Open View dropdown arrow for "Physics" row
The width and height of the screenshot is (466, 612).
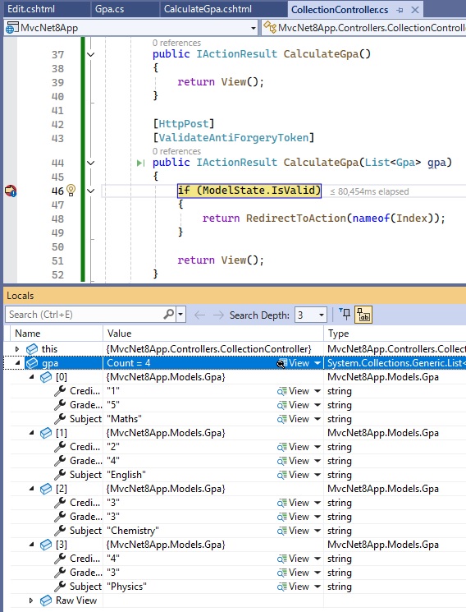[x=318, y=587]
